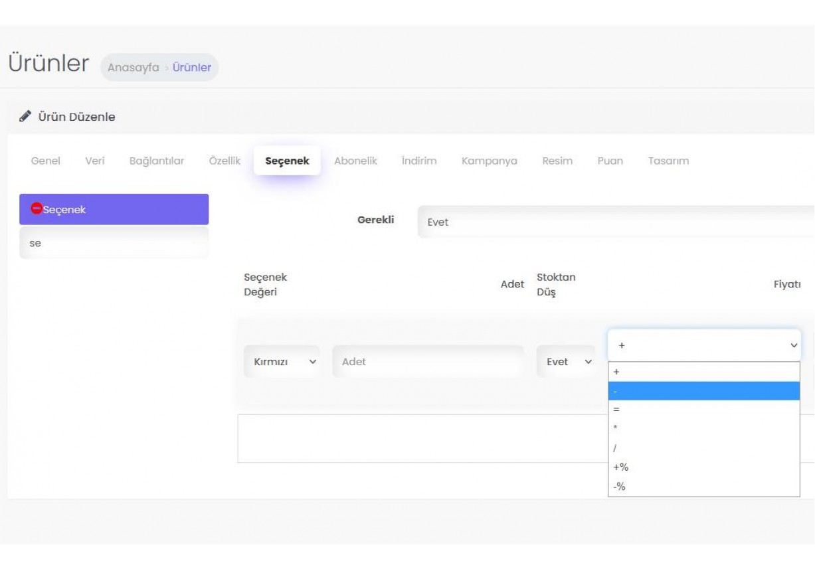Open the Özellik tab
The width and height of the screenshot is (815, 569).
pos(226,160)
